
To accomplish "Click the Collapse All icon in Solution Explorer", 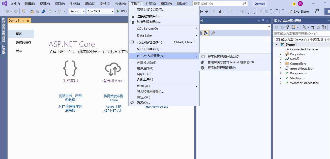I will tap(318, 27).
